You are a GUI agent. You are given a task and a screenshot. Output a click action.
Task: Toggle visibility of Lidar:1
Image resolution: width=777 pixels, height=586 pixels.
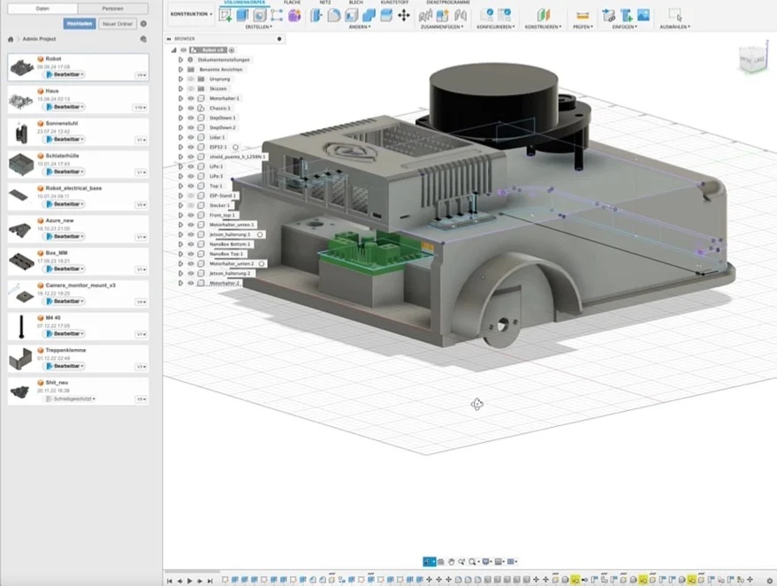tap(191, 137)
